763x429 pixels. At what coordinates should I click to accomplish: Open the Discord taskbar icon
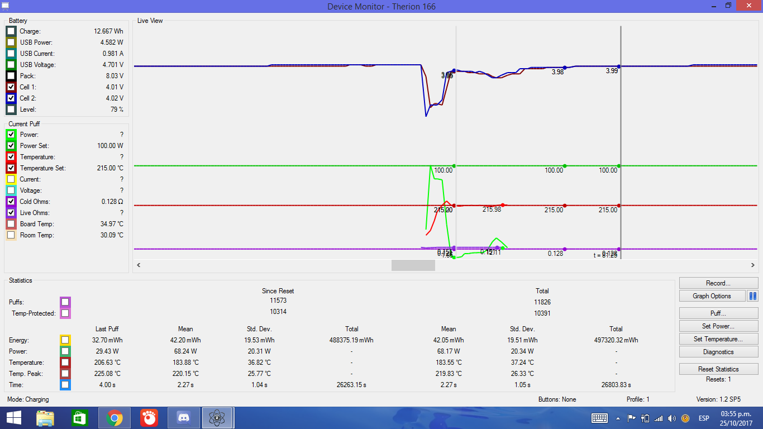coord(183,418)
